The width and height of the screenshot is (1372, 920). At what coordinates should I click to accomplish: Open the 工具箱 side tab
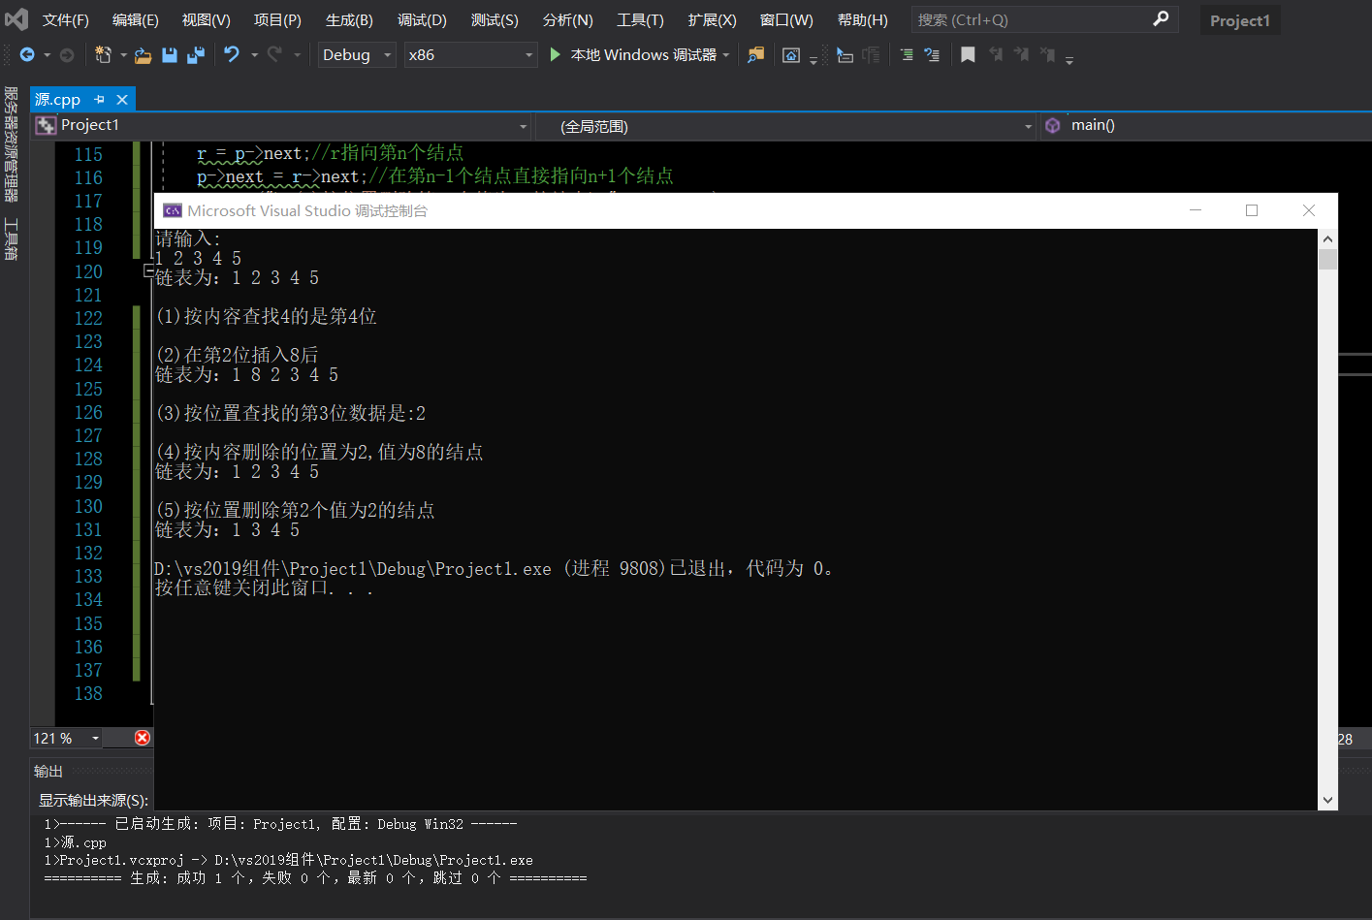coord(12,238)
